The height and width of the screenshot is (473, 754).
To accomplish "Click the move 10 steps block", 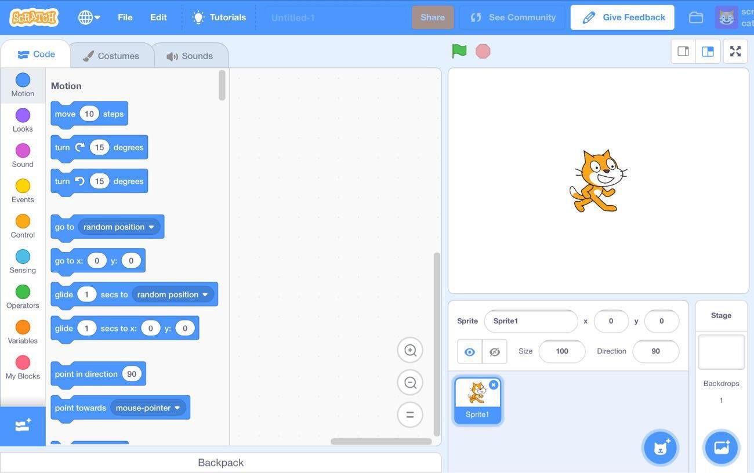I will click(89, 114).
